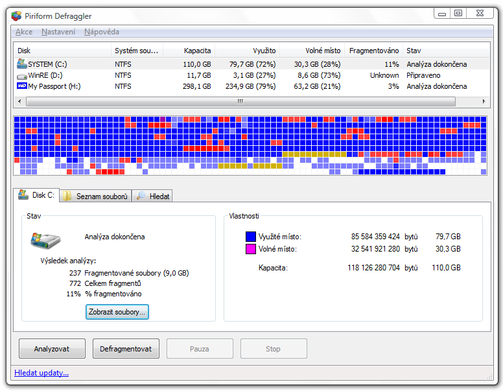Sort by the Disk column header
Image resolution: width=503 pixels, height=391 pixels.
[63, 51]
